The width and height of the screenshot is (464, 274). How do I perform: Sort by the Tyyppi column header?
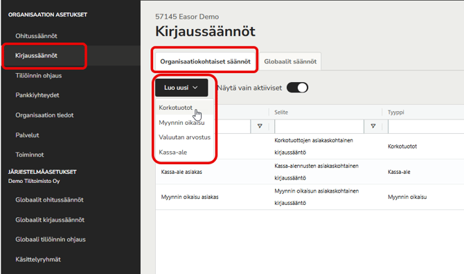coord(395,112)
